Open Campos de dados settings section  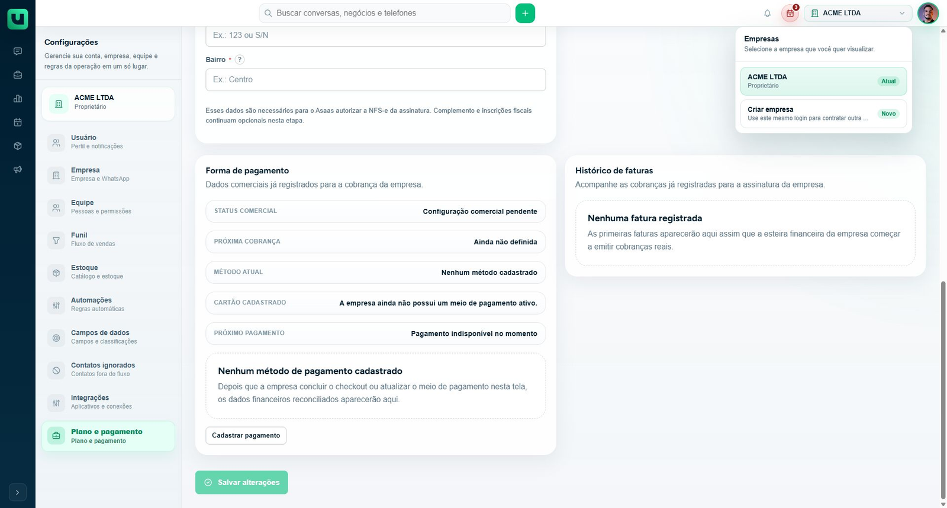(108, 338)
